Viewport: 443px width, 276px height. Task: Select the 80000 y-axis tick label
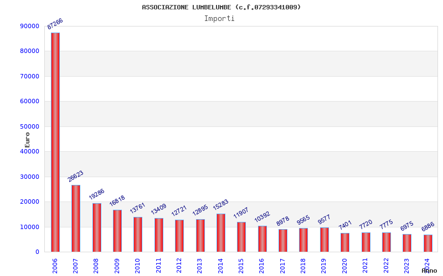pos(30,51)
